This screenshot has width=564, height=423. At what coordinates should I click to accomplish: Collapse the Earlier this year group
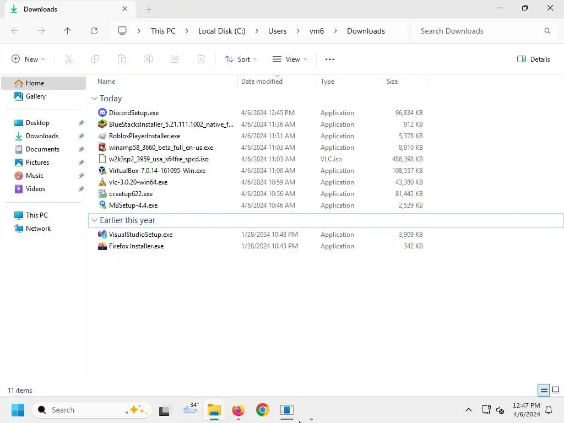coord(94,220)
